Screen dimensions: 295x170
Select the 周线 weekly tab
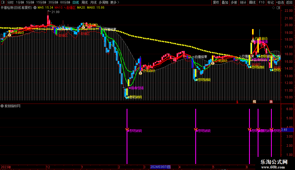pyautogui.click(x=85, y=2)
